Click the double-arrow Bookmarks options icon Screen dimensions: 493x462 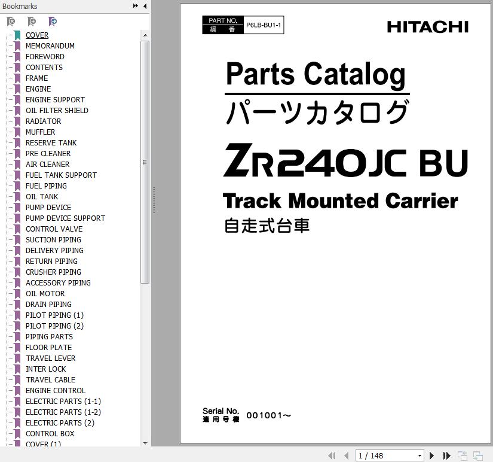coord(136,6)
